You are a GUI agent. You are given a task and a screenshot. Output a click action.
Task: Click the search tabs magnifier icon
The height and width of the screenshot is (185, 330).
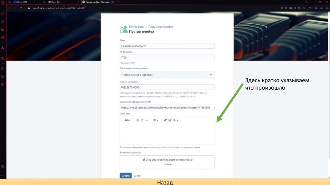pyautogui.click(x=306, y=2)
